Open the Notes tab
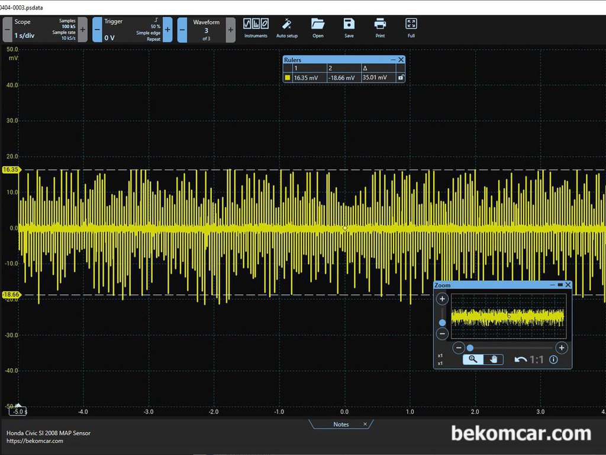The width and height of the screenshot is (606, 455). click(341, 424)
